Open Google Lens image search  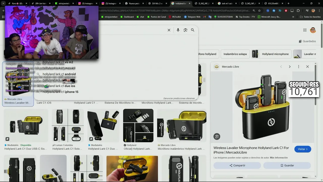pos(185,30)
